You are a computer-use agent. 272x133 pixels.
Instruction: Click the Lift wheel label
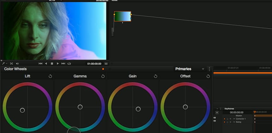coord(27,76)
